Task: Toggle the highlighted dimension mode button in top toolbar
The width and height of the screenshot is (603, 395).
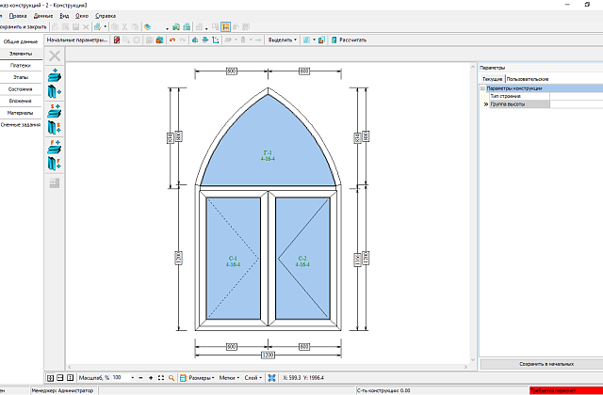Action: [x=225, y=27]
